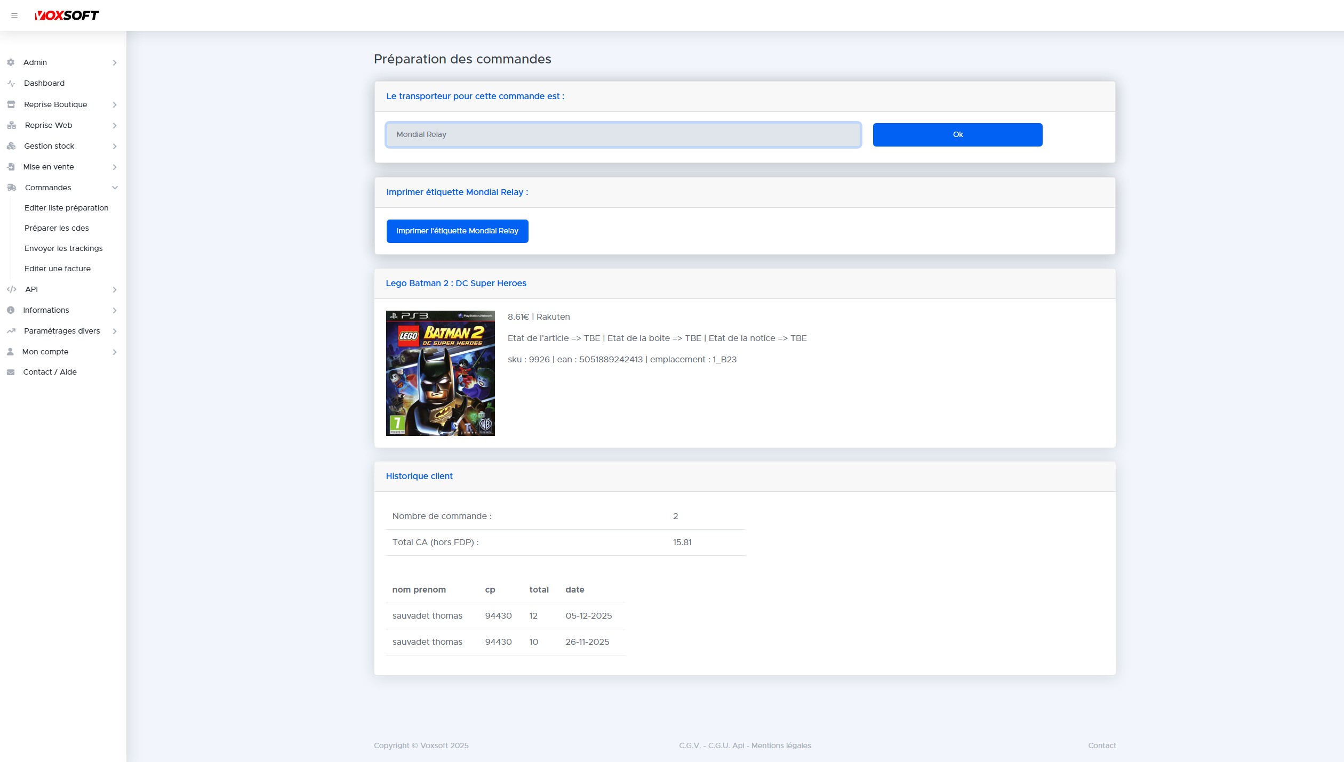Collapse the Commandes submenu chevron
The height and width of the screenshot is (762, 1344).
tap(115, 188)
